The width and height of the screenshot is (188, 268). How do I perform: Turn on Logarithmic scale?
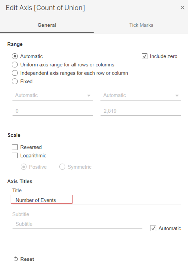point(15,156)
